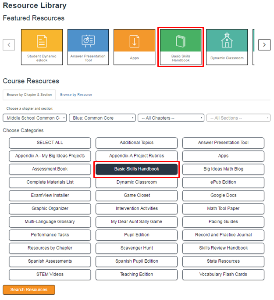Open the Dynamic Classroom featured tile
The height and width of the screenshot is (300, 274).
227,47
